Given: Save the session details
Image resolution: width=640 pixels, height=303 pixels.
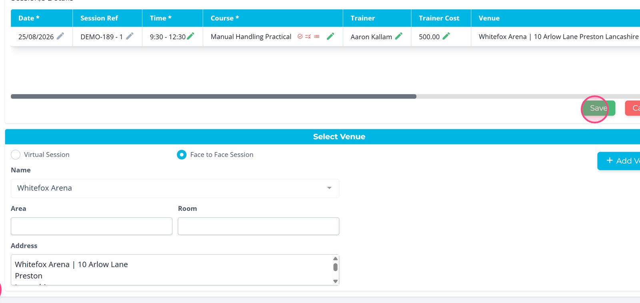Looking at the screenshot, I should click(598, 108).
